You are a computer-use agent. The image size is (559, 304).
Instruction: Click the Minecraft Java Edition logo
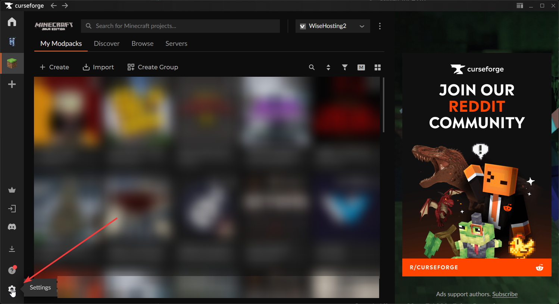point(54,26)
